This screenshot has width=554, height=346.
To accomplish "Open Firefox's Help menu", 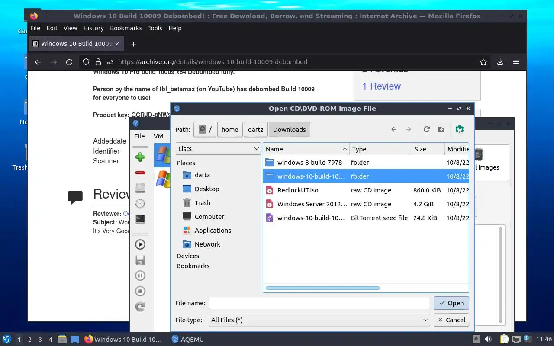I will tap(175, 28).
